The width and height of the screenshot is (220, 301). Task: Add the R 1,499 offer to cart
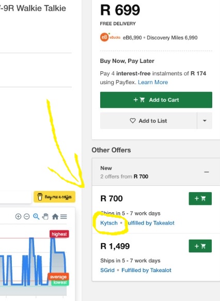(200, 246)
